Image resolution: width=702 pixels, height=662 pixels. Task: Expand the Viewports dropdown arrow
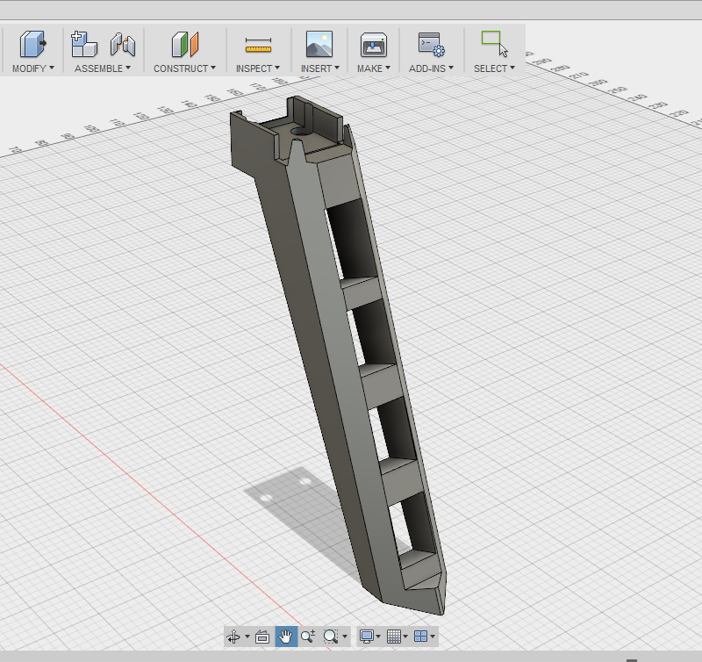[x=433, y=637]
